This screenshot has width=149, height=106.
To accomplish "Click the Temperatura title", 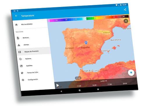I will (x=28, y=16).
